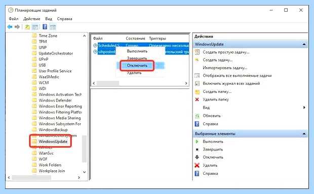Open the Справка menu in menu bar
The height and width of the screenshot is (194, 314).
click(x=64, y=19)
